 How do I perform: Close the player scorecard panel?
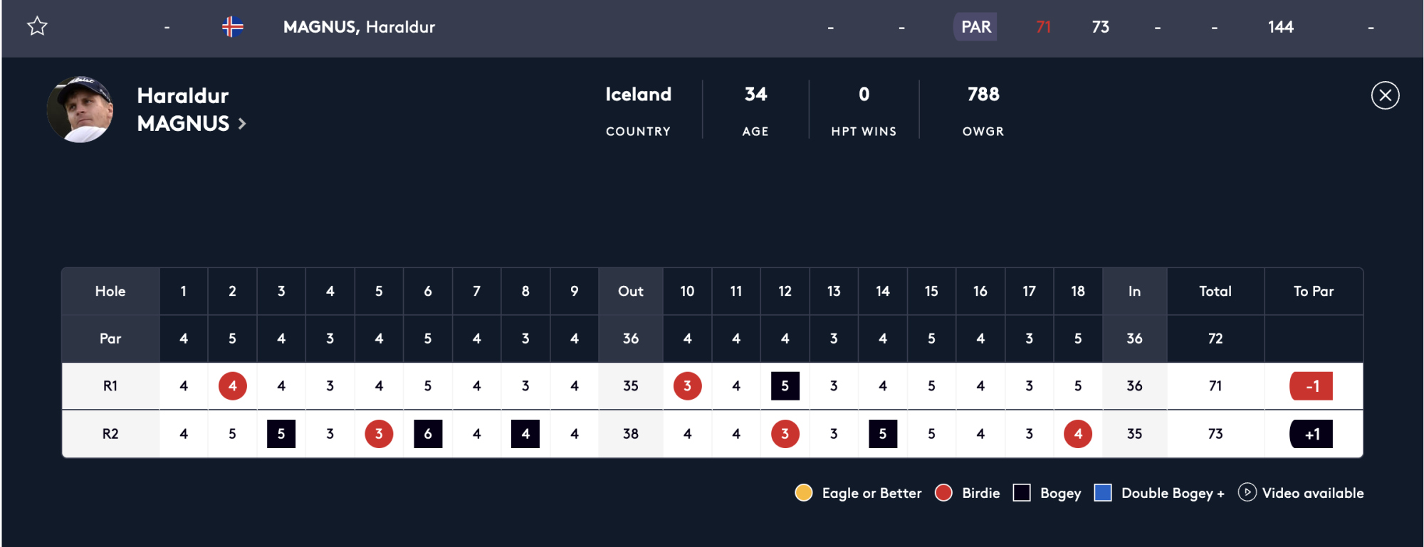click(1385, 95)
